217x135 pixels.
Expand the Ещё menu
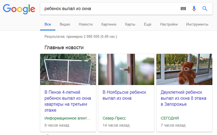(x=148, y=24)
